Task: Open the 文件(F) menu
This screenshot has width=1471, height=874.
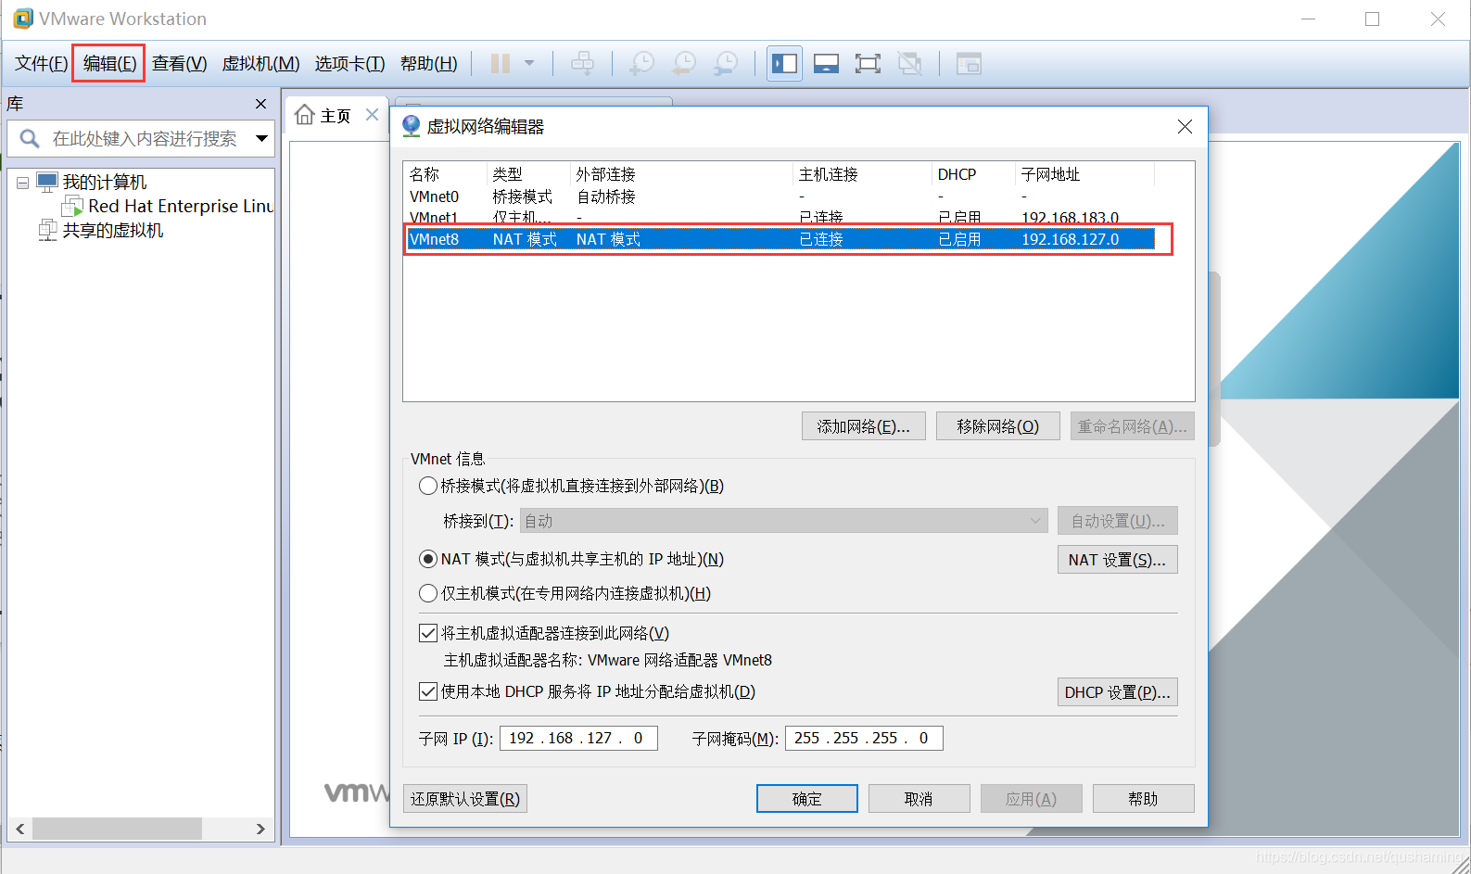Action: (x=41, y=63)
